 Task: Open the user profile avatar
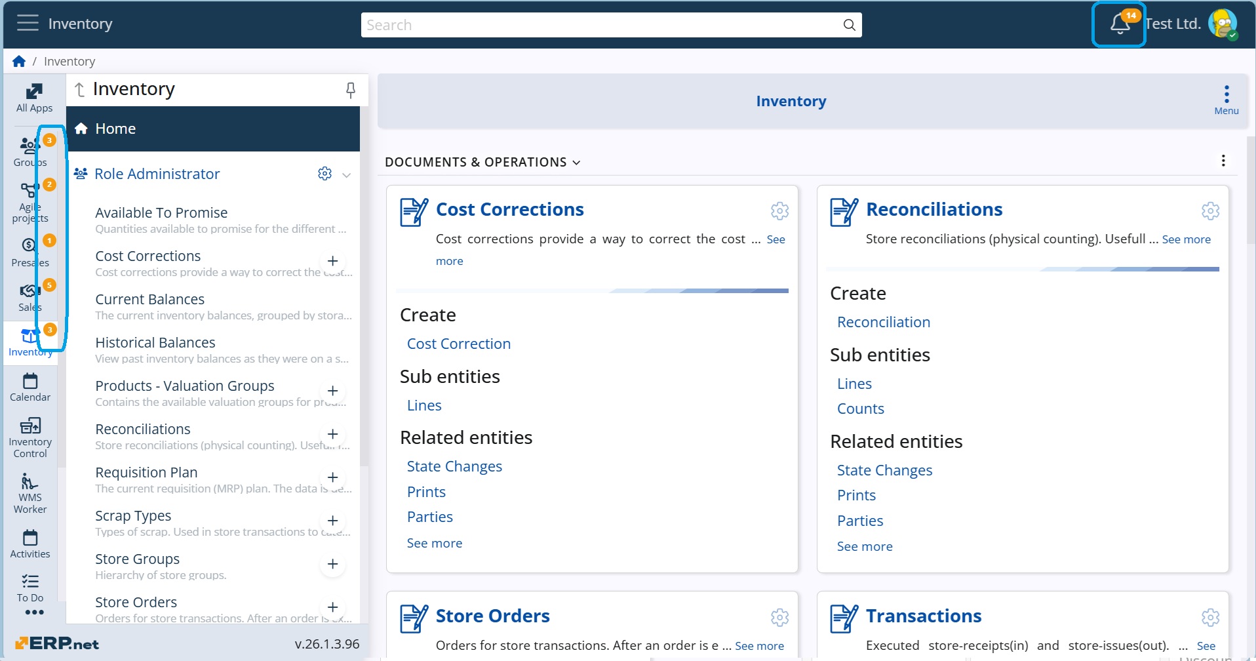(1223, 24)
